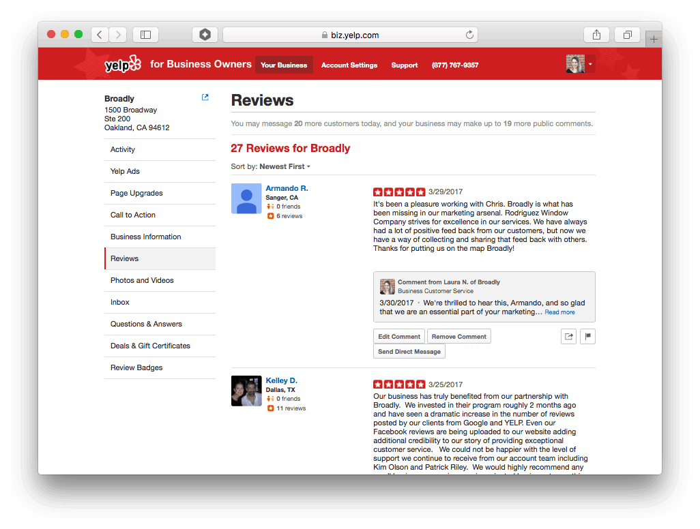Click Remove Comment button
Image resolution: width=700 pixels, height=529 pixels.
point(459,337)
